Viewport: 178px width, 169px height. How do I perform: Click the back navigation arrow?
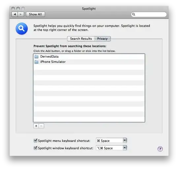(15, 14)
